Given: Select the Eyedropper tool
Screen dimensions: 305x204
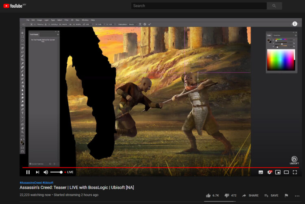Looking at the screenshot, I should click(22, 63).
